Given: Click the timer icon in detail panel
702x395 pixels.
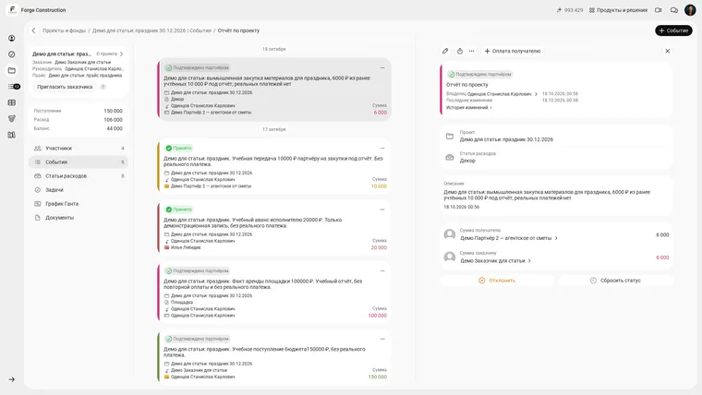Looking at the screenshot, I should click(460, 51).
